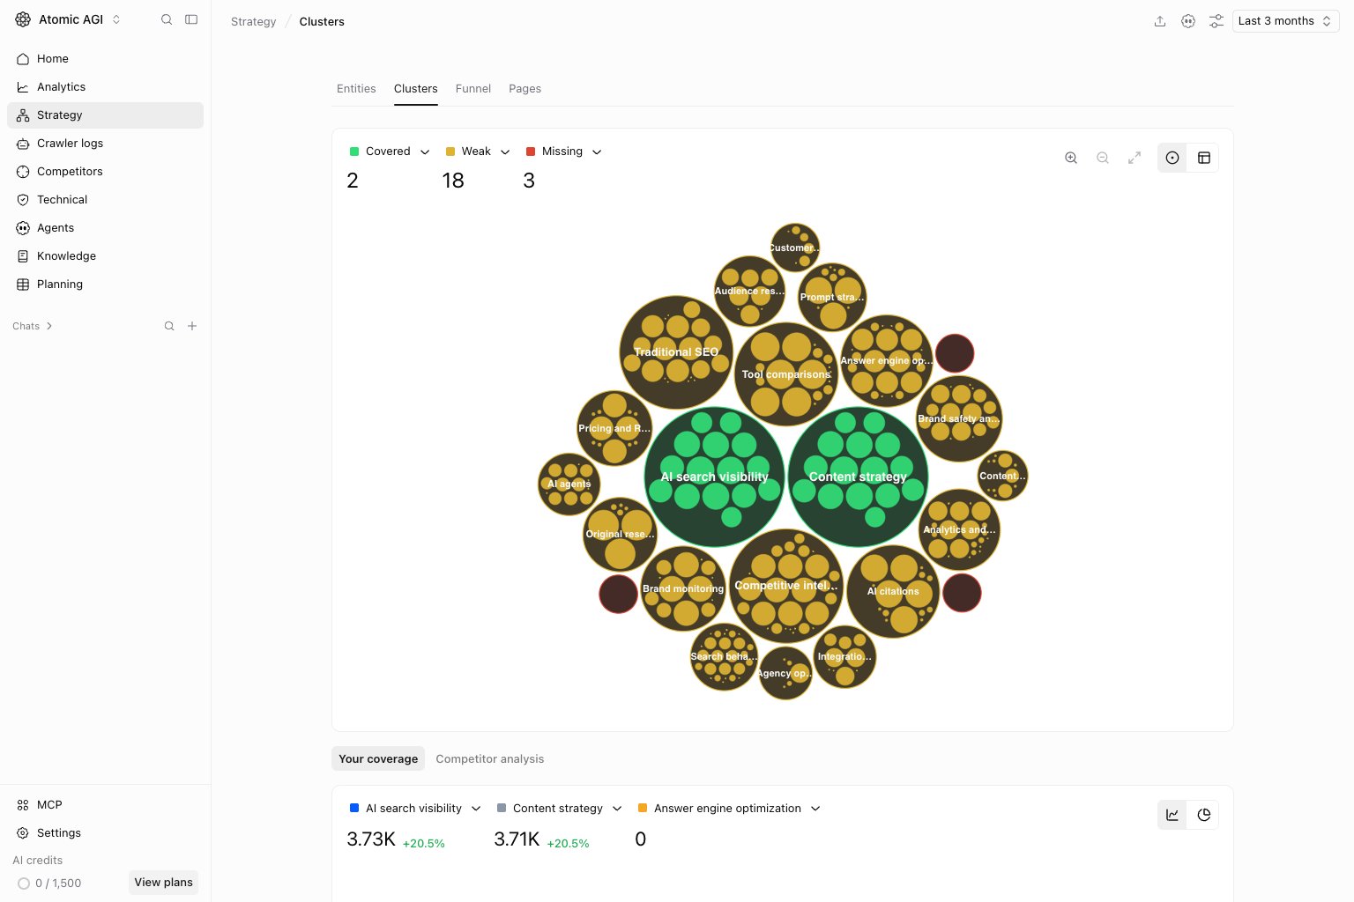Go to Crawler logs
Image resolution: width=1354 pixels, height=902 pixels.
coord(105,143)
